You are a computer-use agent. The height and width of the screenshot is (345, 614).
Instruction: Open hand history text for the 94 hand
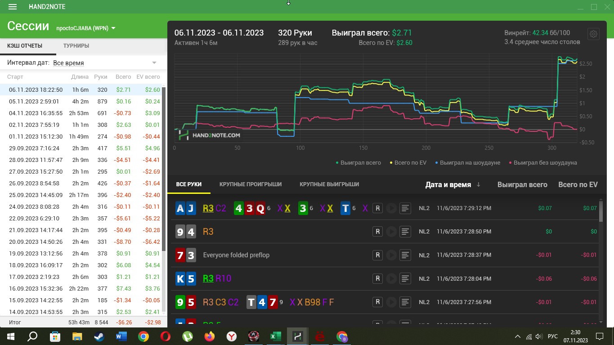(405, 232)
